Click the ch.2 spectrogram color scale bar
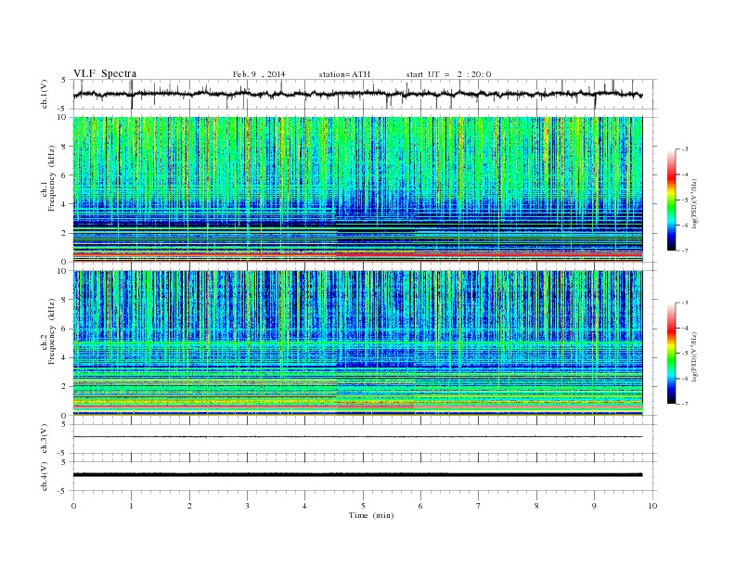The height and width of the screenshot is (568, 735). point(671,353)
